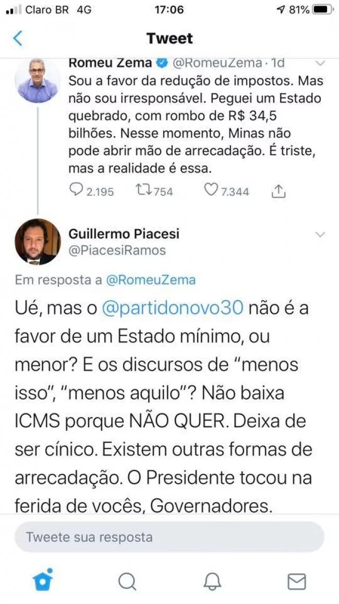Open the Notifications bell tab
The image size is (339, 604).
point(212,582)
